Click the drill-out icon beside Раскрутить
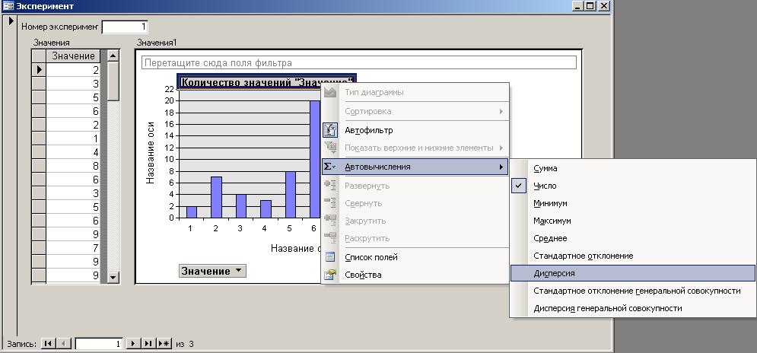 [329, 237]
